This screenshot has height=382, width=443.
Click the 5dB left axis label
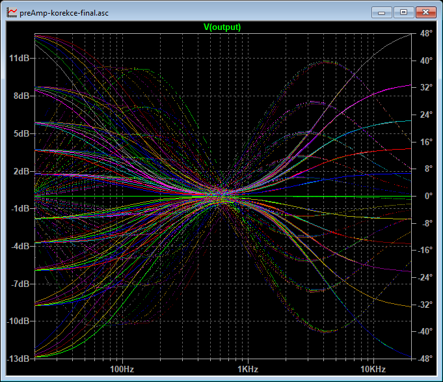pos(21,133)
